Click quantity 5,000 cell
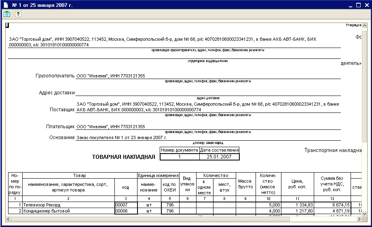The image size is (372, 227). 268,205
